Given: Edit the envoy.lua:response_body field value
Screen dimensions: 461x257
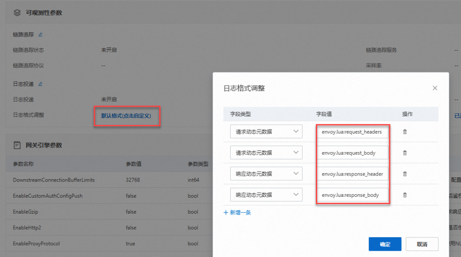Looking at the screenshot, I should 353,195.
